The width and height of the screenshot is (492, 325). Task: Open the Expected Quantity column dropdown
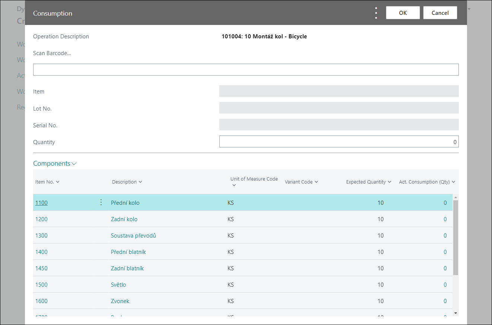(389, 182)
